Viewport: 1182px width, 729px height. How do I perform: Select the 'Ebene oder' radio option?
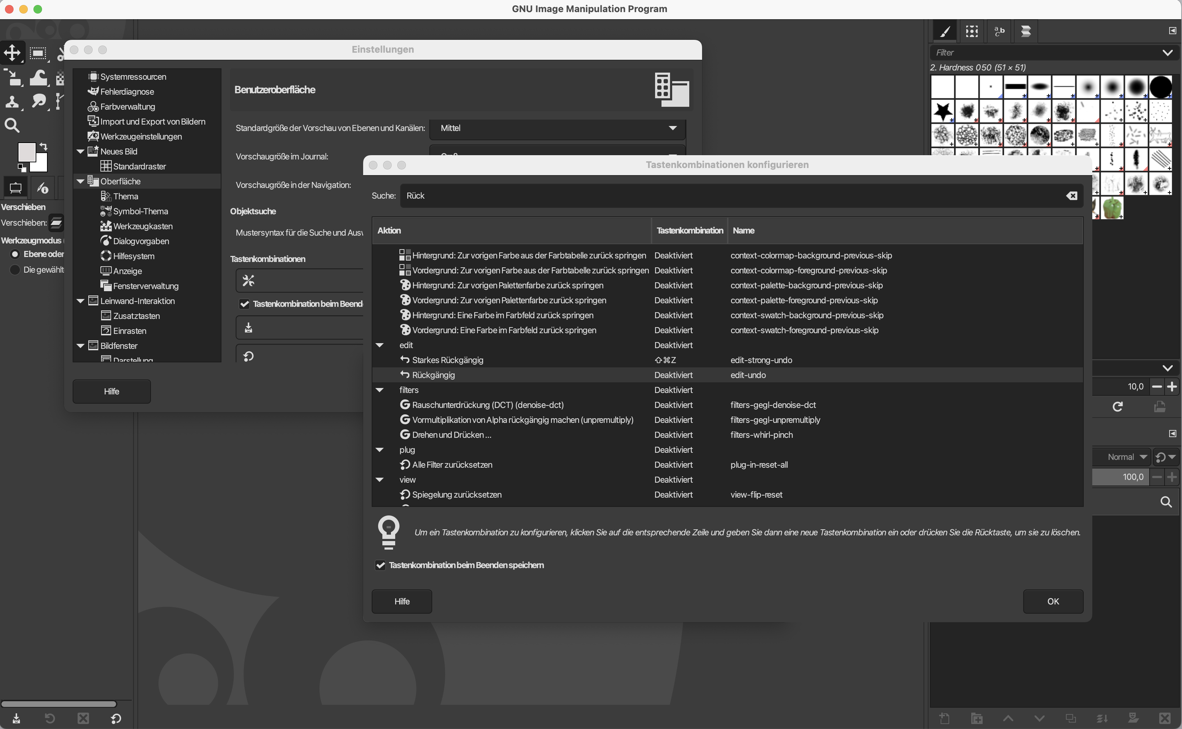click(x=15, y=254)
